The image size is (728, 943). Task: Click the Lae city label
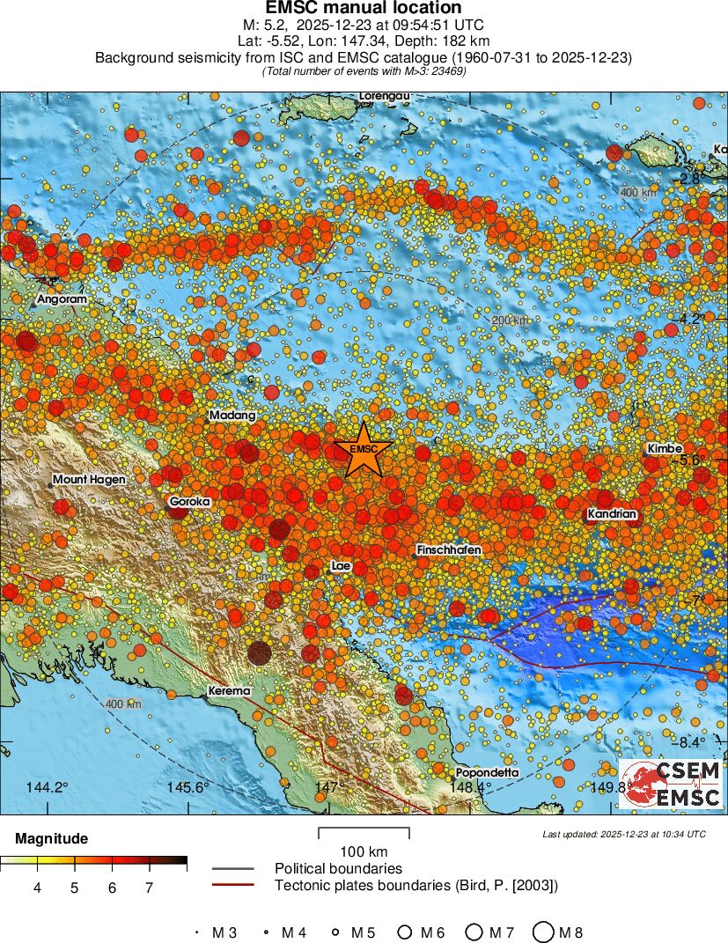(x=341, y=566)
